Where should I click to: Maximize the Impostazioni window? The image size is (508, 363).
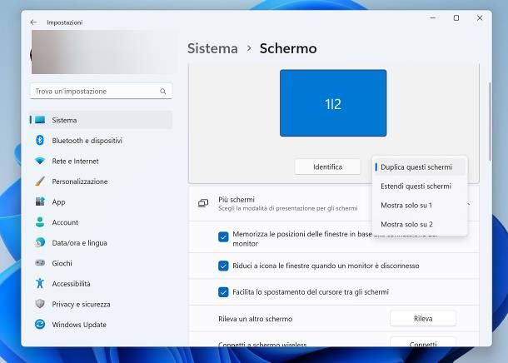(456, 18)
